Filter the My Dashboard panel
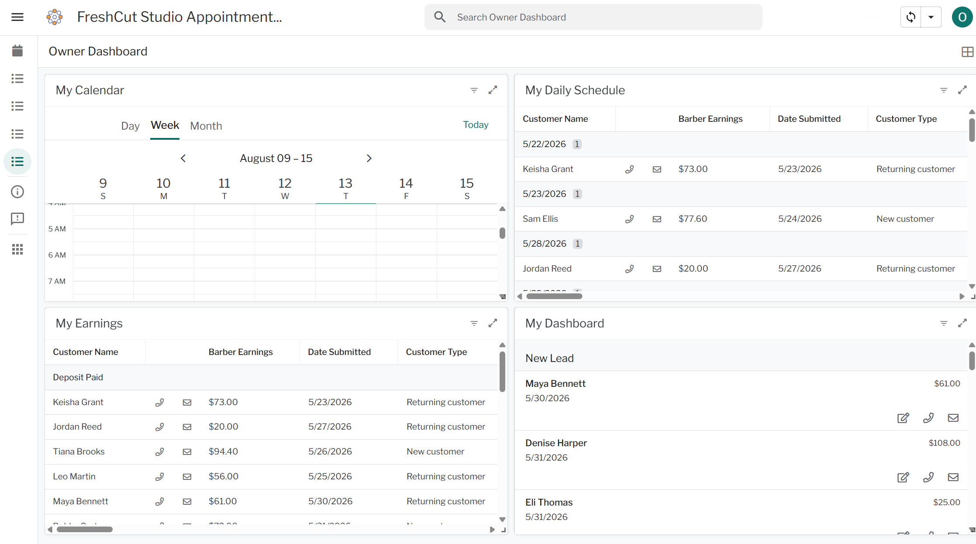This screenshot has height=544, width=976. tap(944, 324)
